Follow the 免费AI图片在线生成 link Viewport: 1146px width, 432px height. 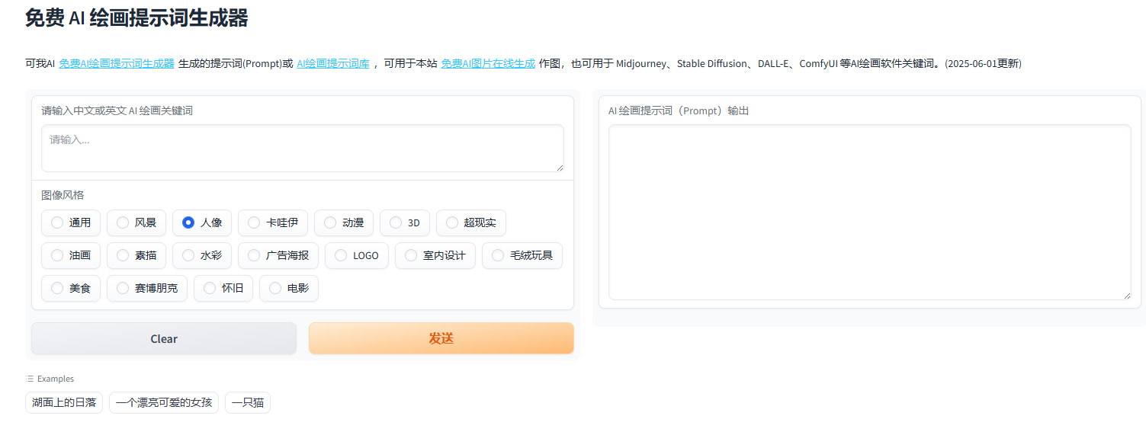pos(488,64)
